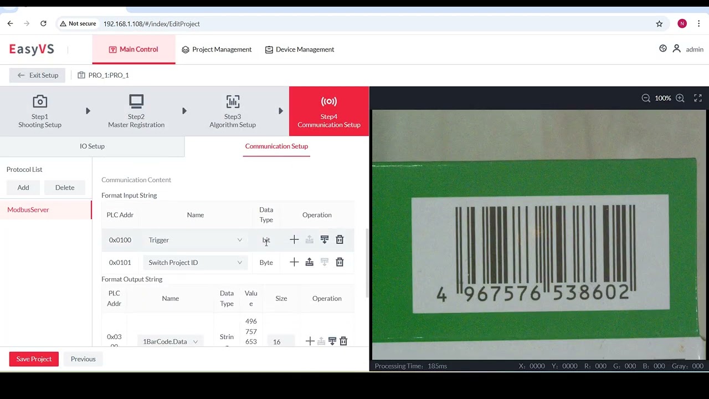Open the Trigger name dropdown
The image size is (709, 399).
tap(195, 240)
